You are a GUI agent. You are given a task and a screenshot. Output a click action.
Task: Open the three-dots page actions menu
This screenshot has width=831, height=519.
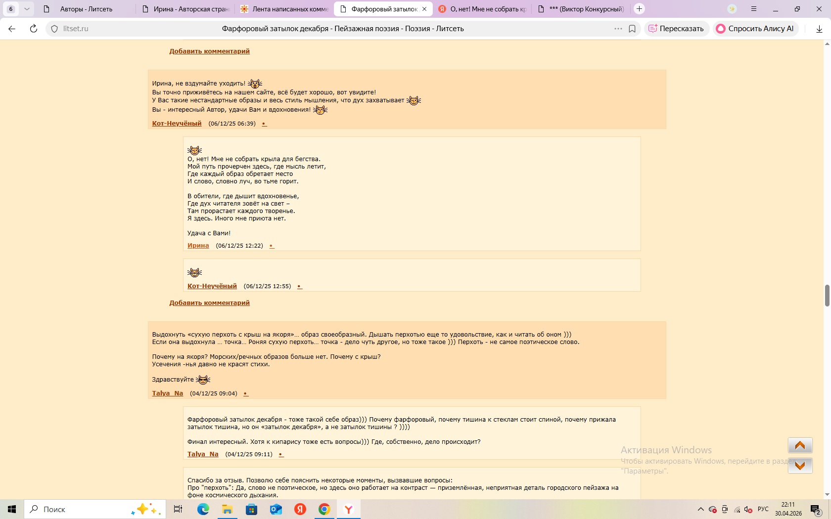point(618,29)
